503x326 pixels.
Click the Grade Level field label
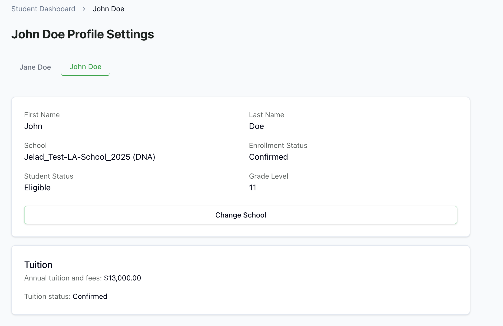(x=268, y=176)
